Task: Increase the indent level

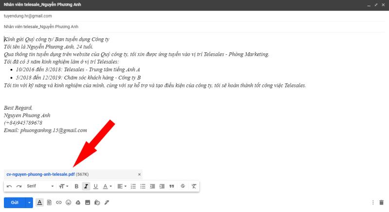Action: pyautogui.click(x=162, y=186)
